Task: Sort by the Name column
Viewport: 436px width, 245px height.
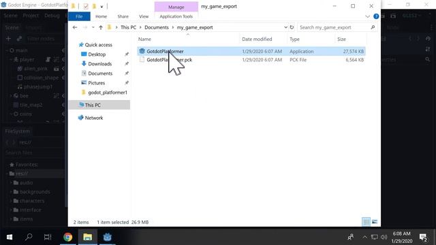Action: tap(144, 39)
